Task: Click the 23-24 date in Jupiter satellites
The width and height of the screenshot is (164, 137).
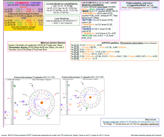Action: (x=76, y=47)
